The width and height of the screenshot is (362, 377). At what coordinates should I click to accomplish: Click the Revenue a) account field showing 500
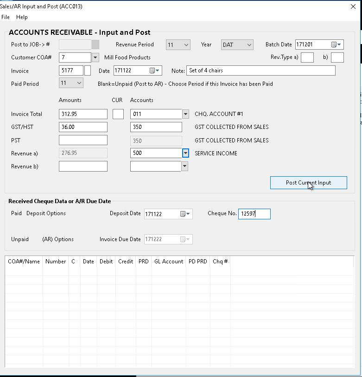tap(156, 153)
